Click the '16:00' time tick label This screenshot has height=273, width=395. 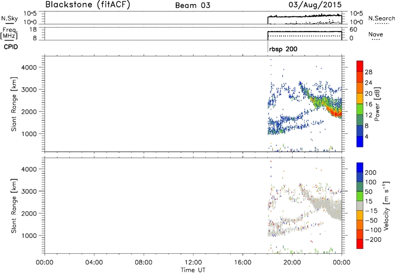[242, 263]
